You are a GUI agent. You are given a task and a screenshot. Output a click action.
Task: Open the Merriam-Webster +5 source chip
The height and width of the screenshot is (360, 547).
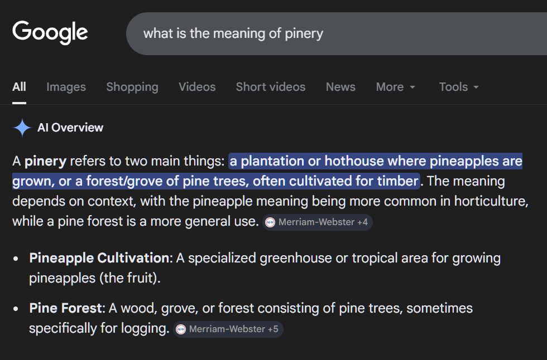point(228,329)
